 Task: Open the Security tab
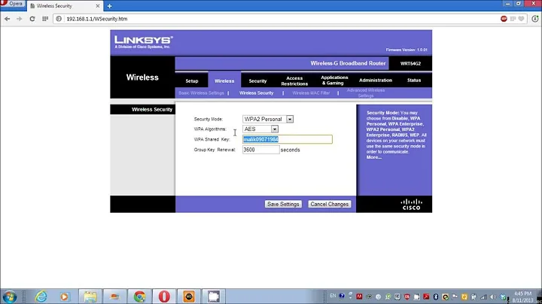(258, 81)
